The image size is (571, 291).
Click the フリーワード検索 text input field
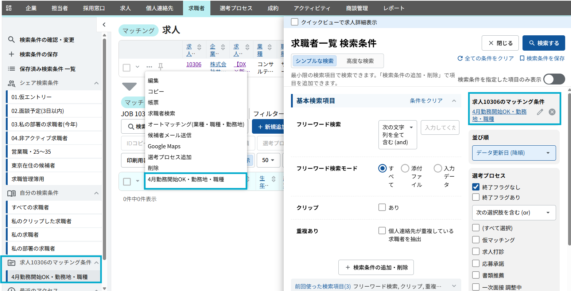point(440,128)
